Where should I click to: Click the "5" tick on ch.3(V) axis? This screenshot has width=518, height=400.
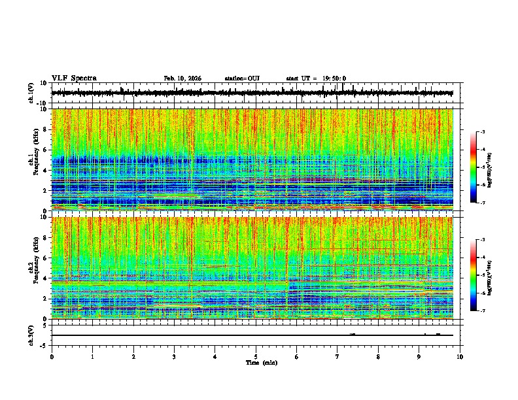46,325
